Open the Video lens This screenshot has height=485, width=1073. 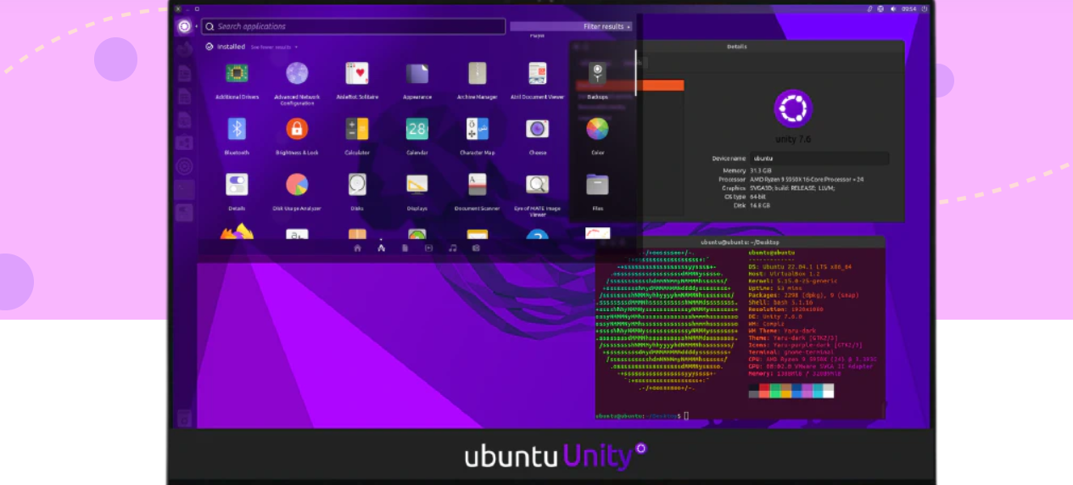click(x=428, y=248)
